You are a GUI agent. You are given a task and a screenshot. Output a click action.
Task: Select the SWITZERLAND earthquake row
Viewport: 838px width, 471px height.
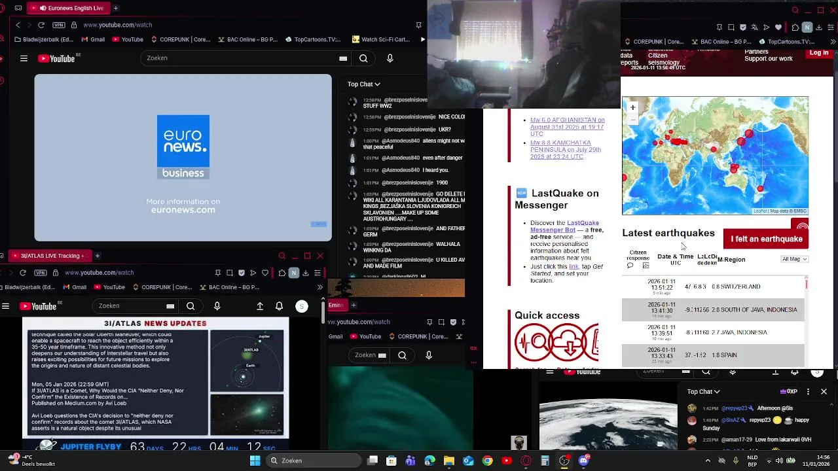click(x=713, y=287)
